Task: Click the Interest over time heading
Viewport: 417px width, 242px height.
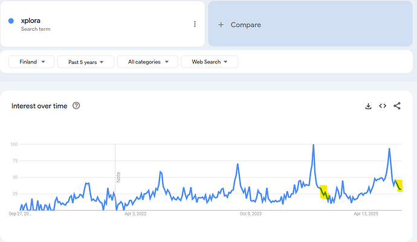Action: [39, 106]
